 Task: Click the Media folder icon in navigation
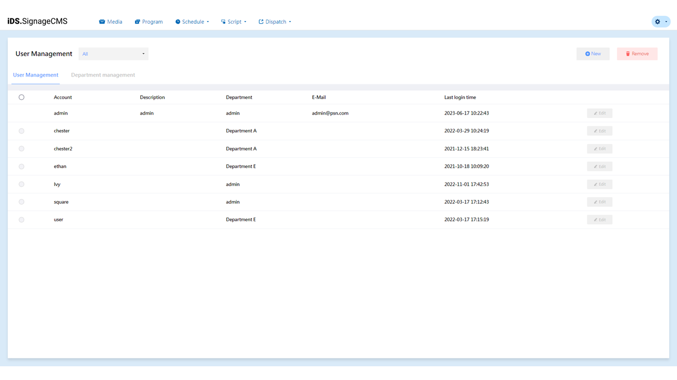tap(101, 22)
